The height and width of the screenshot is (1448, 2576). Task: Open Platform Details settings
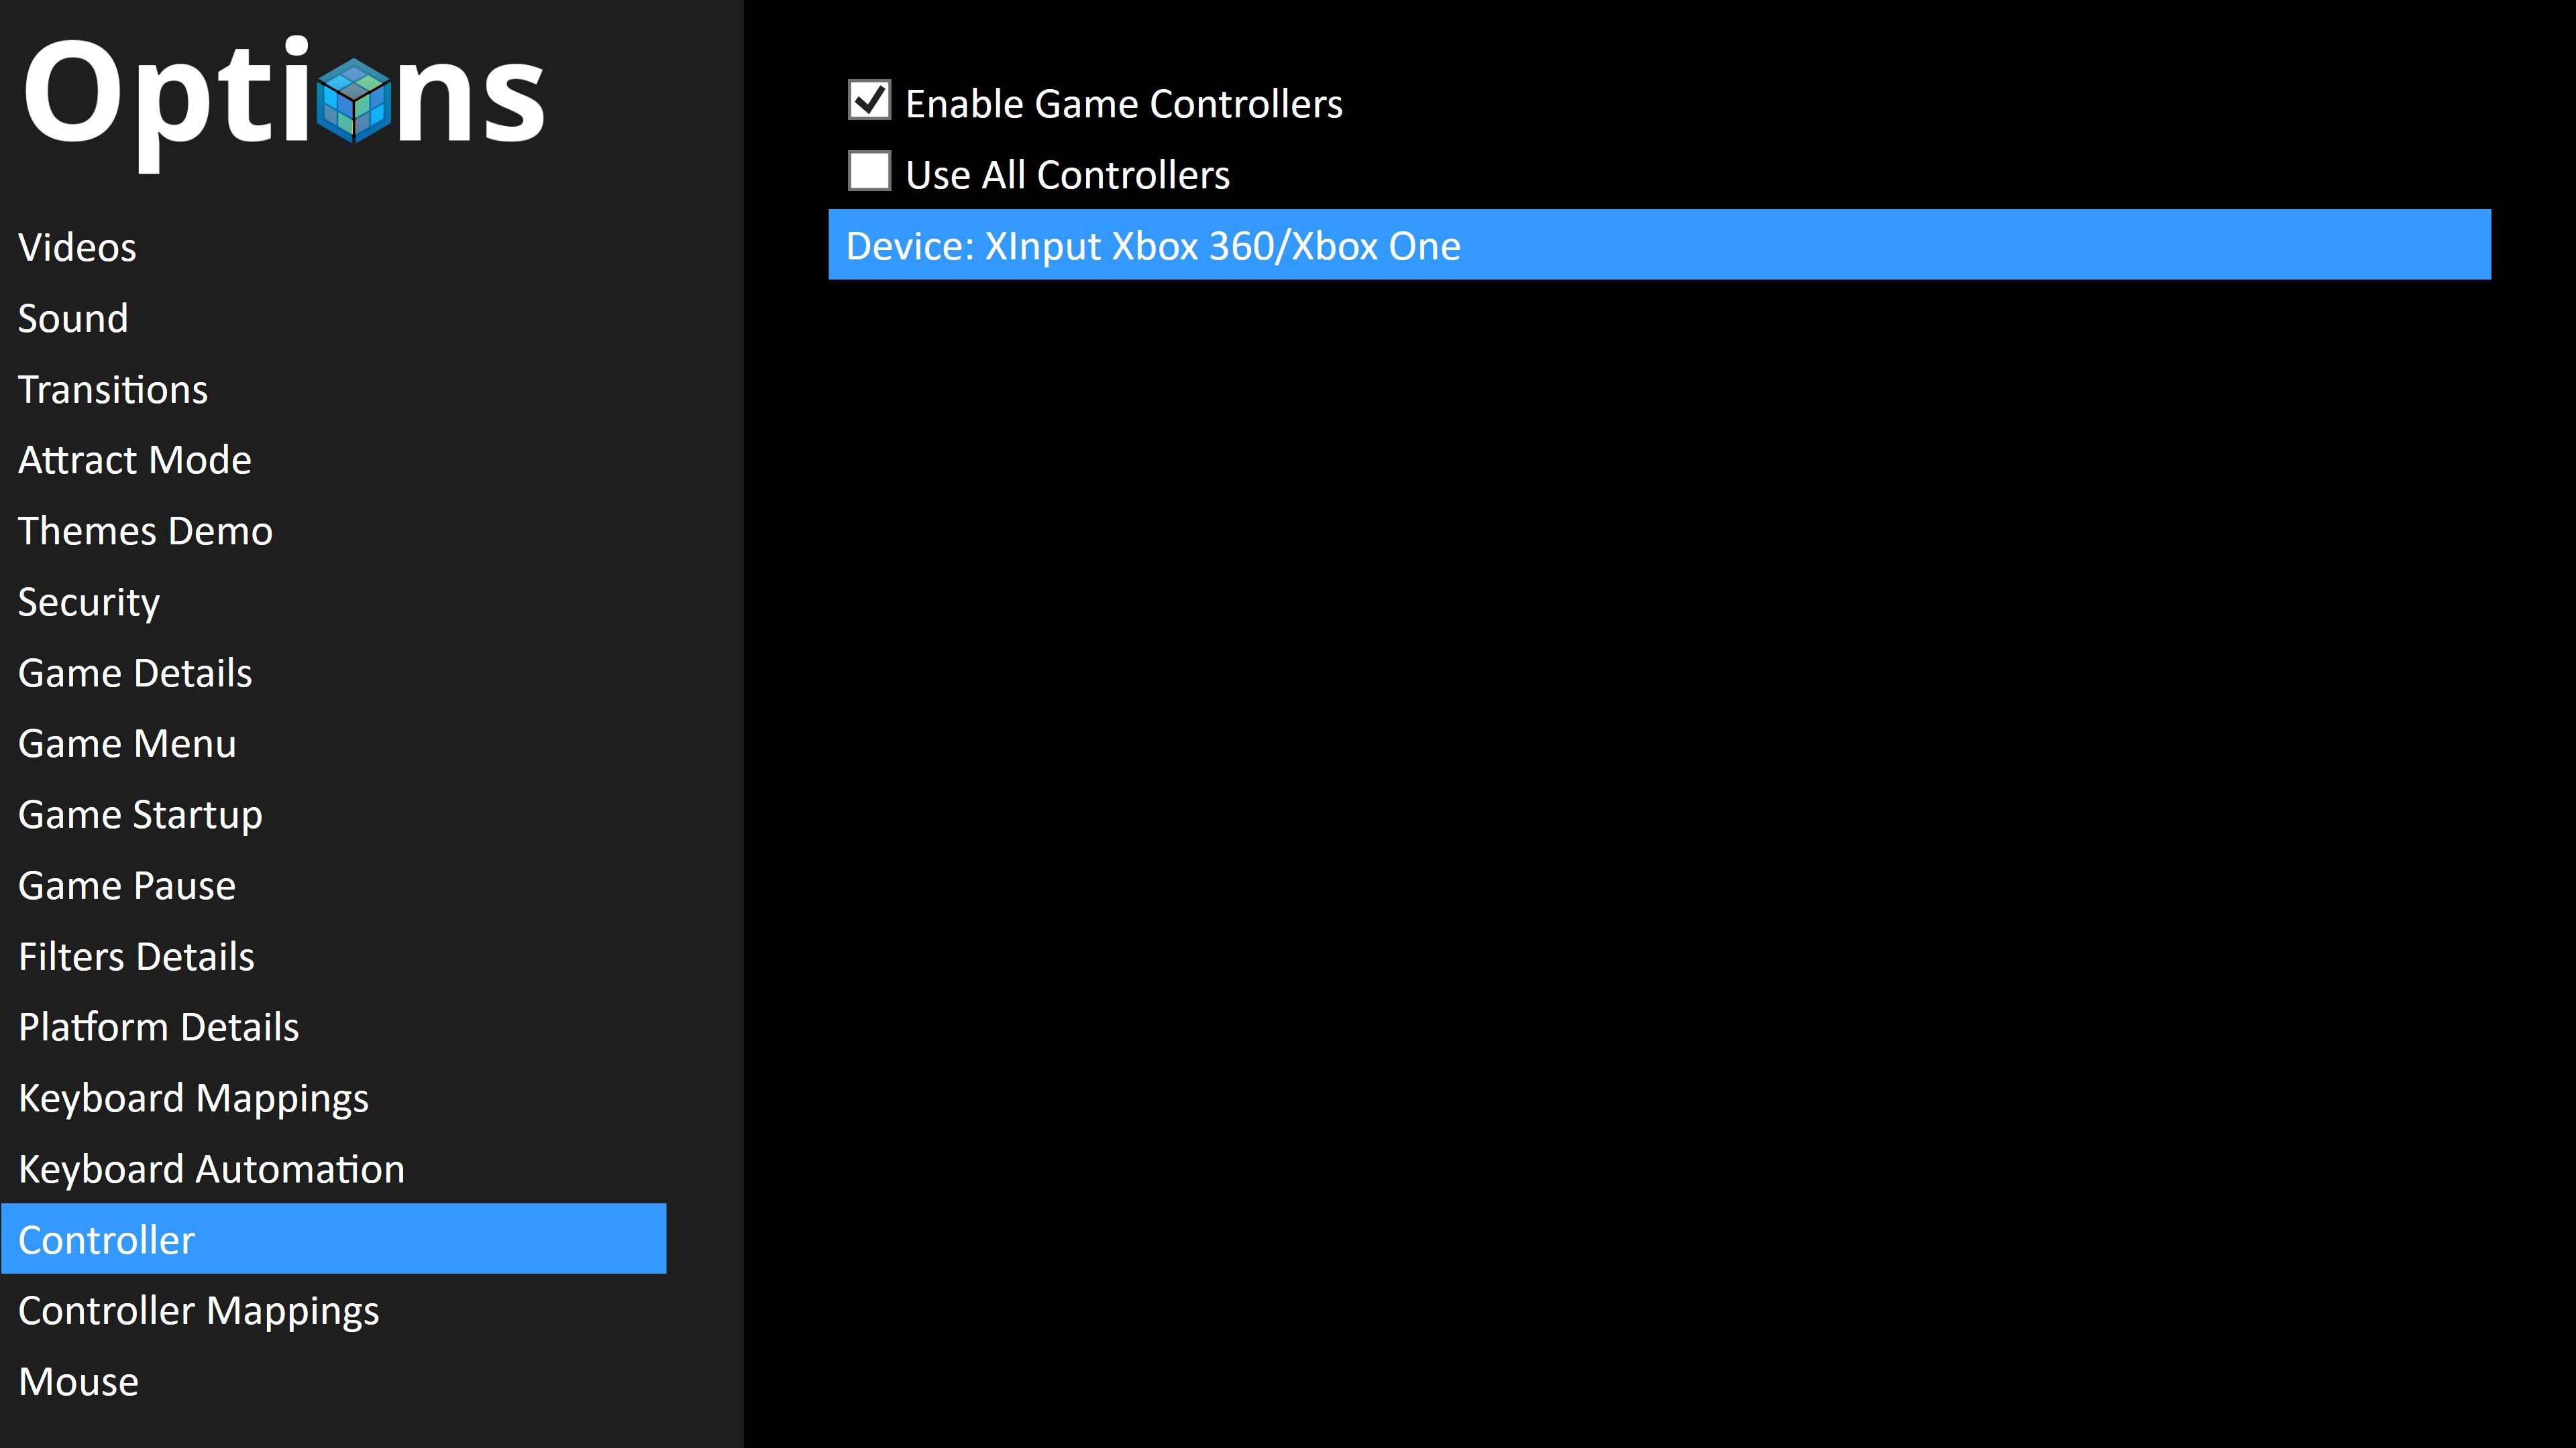(159, 1028)
